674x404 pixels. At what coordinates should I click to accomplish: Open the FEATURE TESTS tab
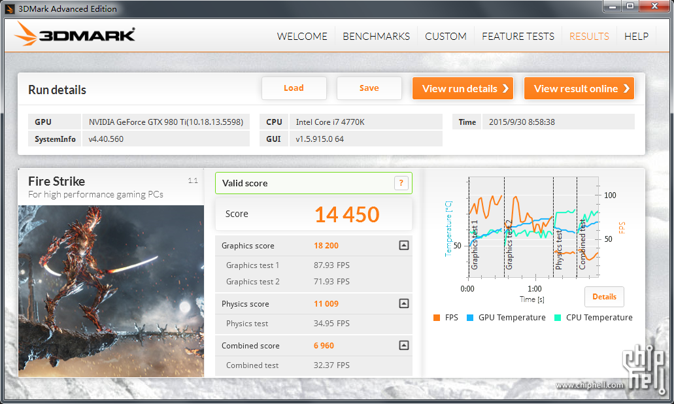click(x=518, y=37)
